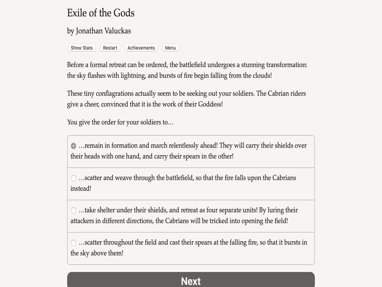Click the author name Jonathan Valuckas
Screen dimensions: 382x287
coord(103,31)
